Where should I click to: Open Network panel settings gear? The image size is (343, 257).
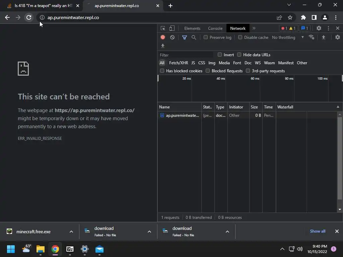click(338, 37)
